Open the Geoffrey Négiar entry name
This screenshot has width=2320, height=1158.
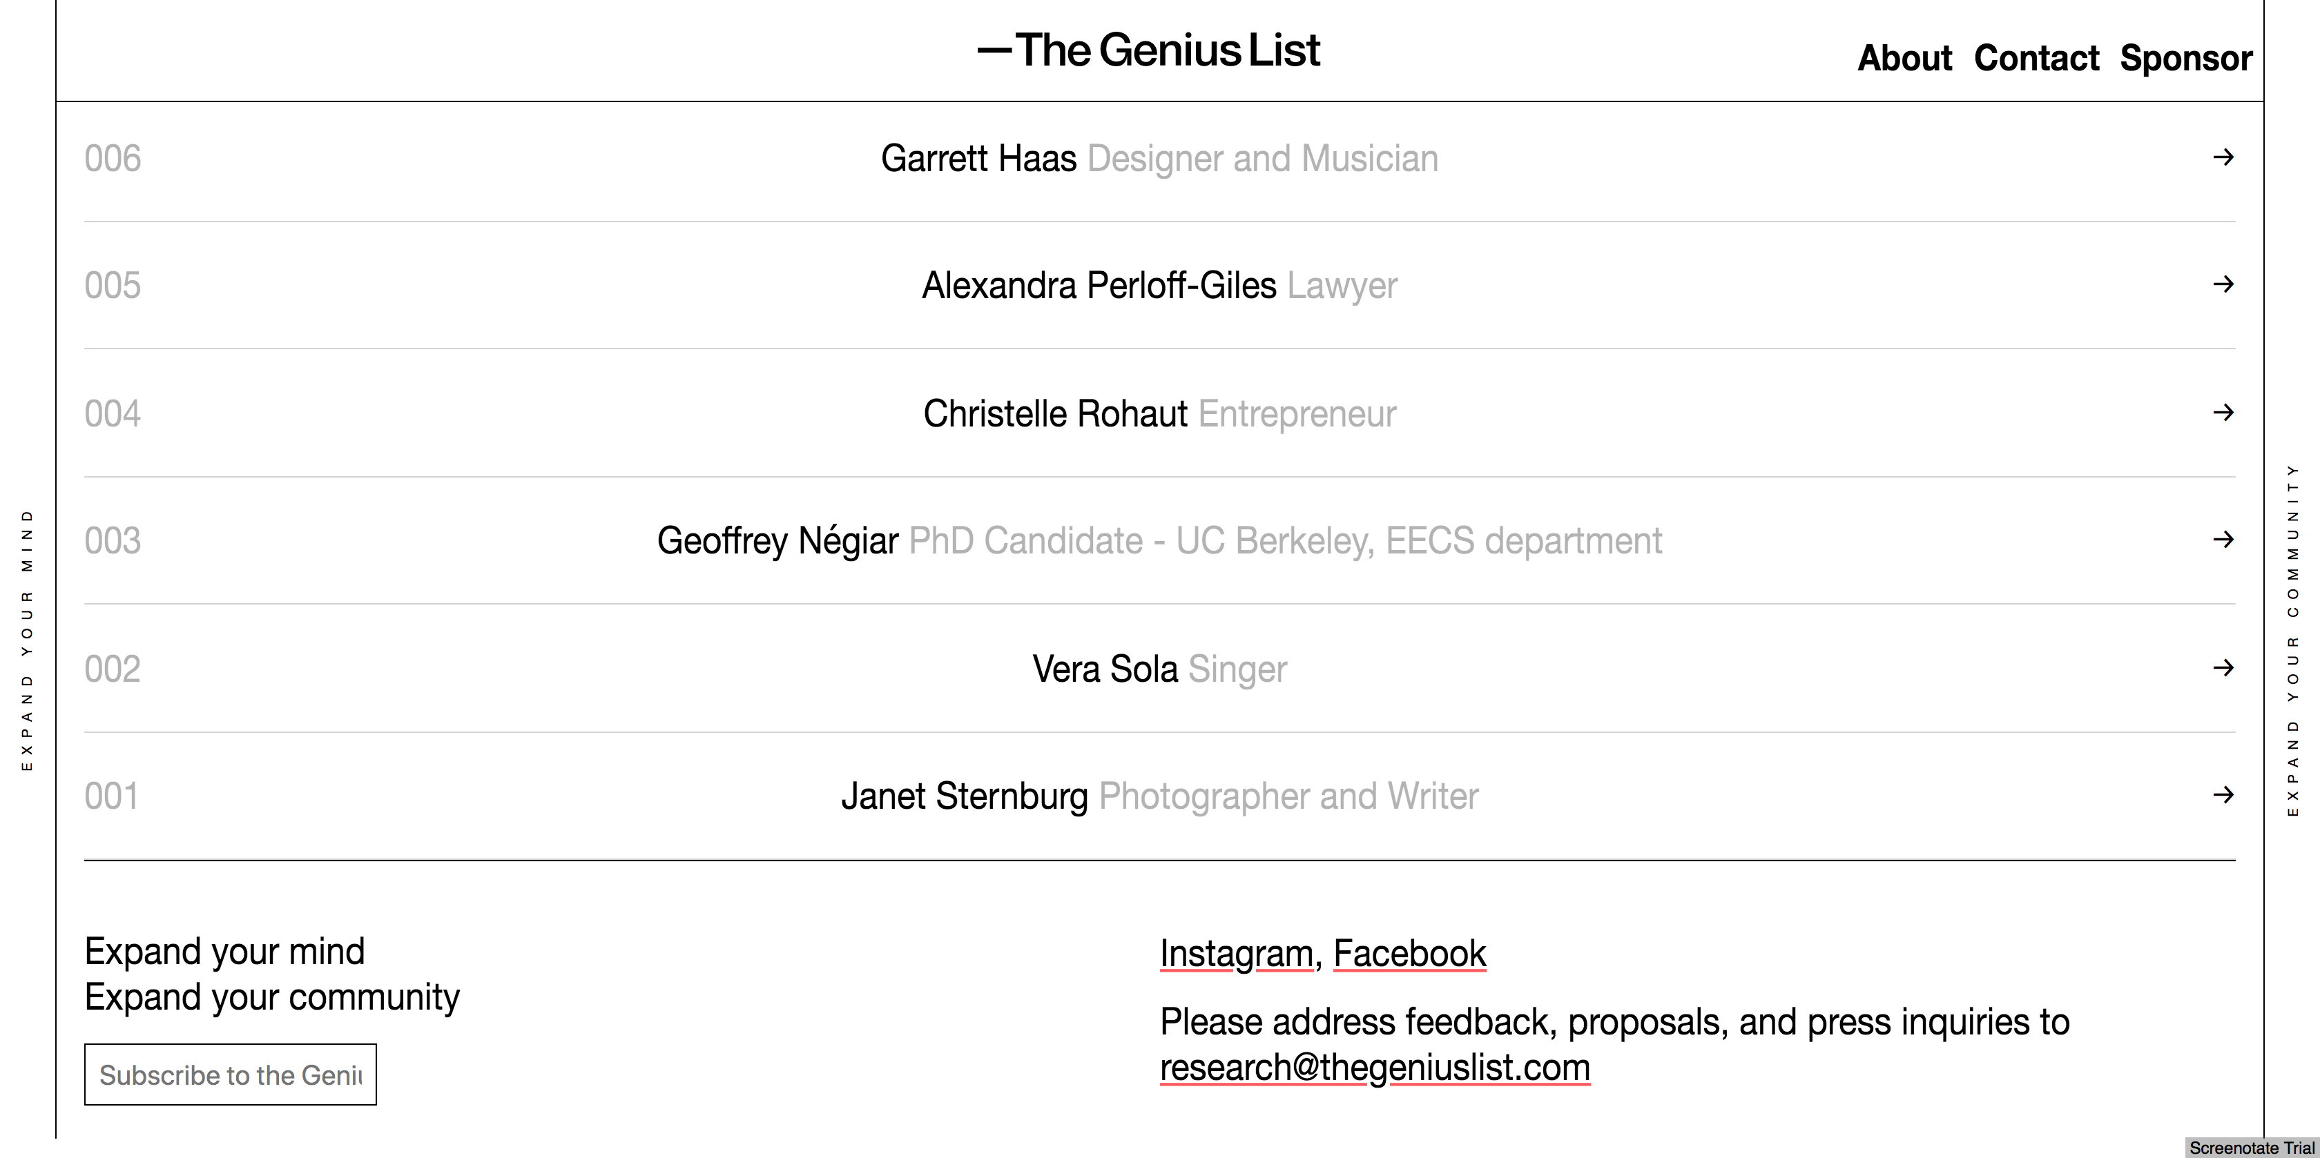pos(777,541)
